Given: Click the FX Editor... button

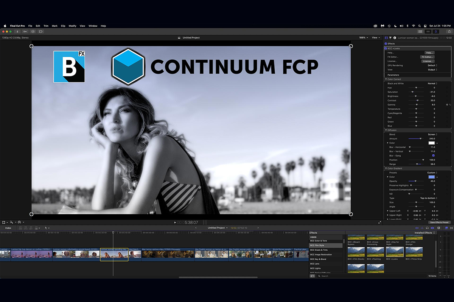Looking at the screenshot, I should pos(427,57).
